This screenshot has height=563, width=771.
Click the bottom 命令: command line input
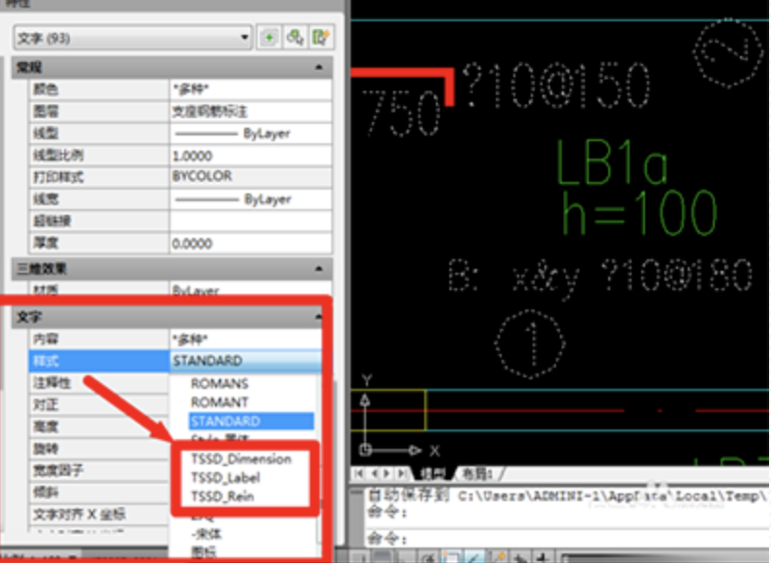566,539
